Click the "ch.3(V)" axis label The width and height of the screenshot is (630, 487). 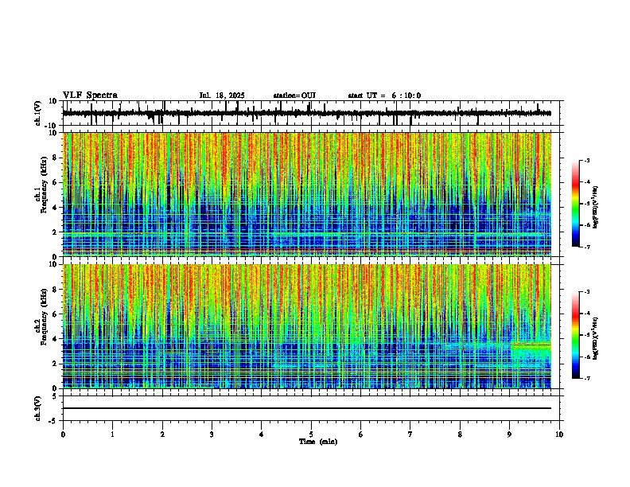[x=38, y=408]
